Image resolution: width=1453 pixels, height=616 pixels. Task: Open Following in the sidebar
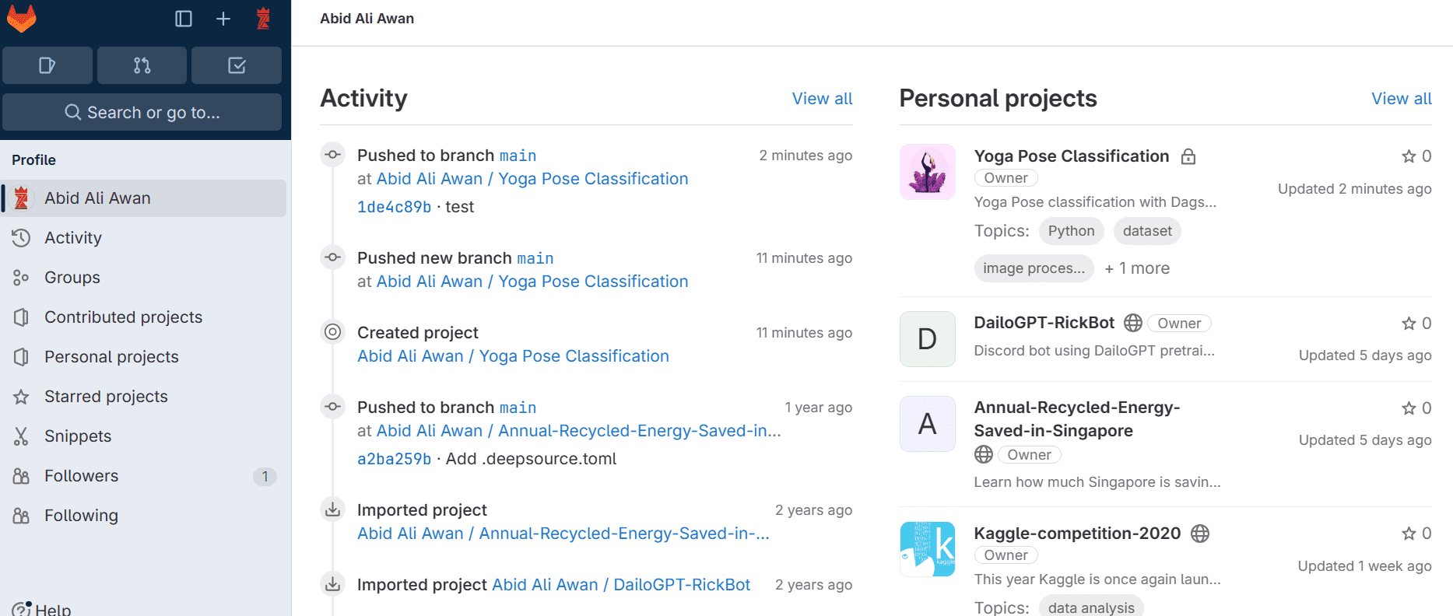(x=145, y=516)
